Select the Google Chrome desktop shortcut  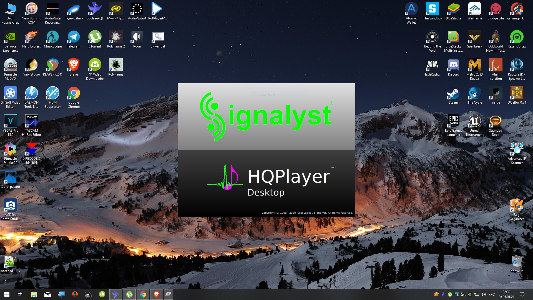74,97
